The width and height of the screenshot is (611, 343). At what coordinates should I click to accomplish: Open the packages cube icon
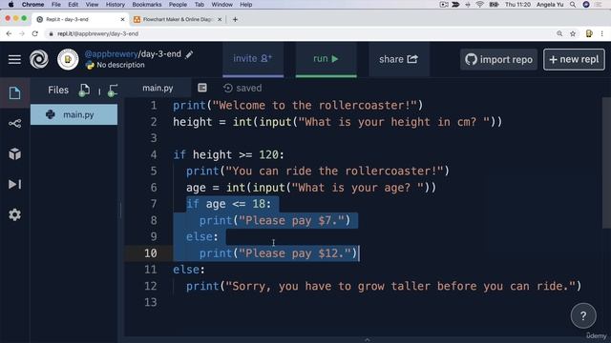point(15,154)
